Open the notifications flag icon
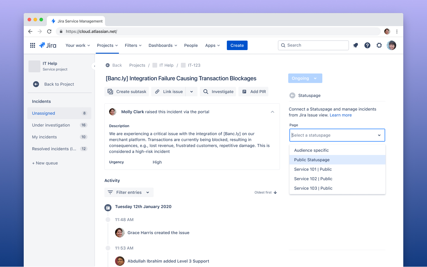This screenshot has height=267, width=427. (356, 45)
